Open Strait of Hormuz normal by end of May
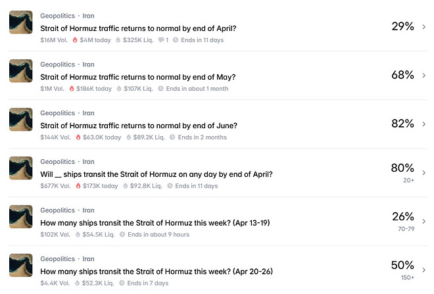The width and height of the screenshot is (434, 294). point(138,77)
